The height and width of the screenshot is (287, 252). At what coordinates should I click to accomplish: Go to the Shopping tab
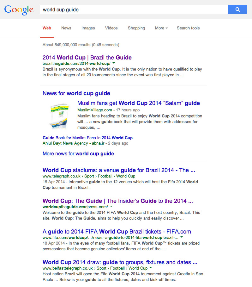(x=136, y=28)
